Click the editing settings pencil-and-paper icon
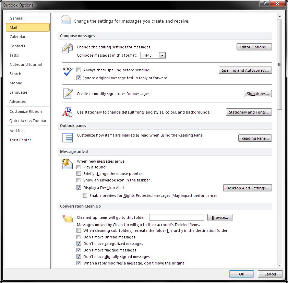 68,48
